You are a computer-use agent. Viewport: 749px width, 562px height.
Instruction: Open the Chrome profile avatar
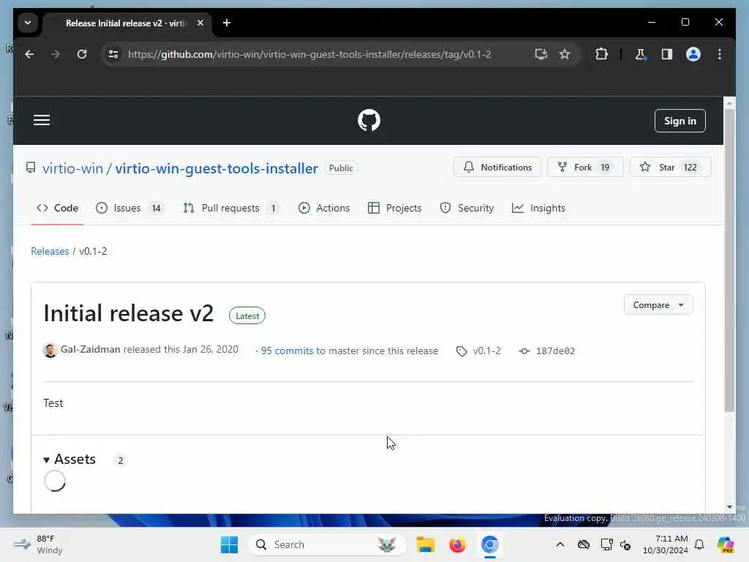(693, 54)
